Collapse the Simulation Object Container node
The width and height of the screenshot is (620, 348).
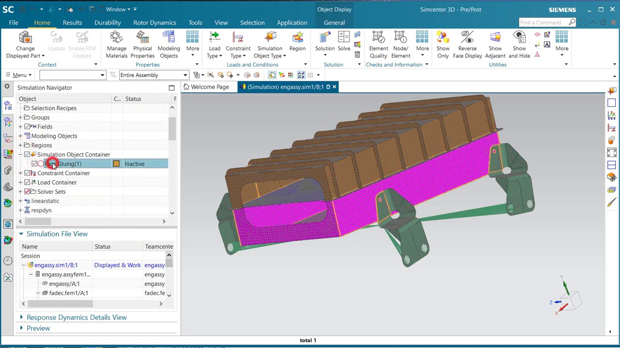point(20,155)
